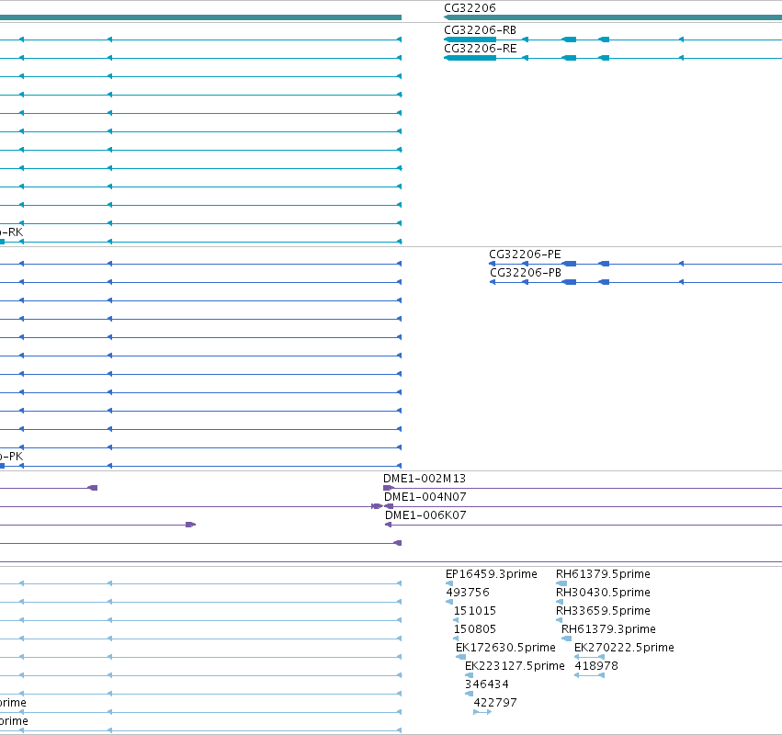Select EST RH61379.3prime label

click(x=608, y=629)
